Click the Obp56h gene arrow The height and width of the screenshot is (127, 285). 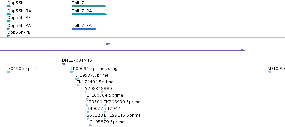[9, 6]
